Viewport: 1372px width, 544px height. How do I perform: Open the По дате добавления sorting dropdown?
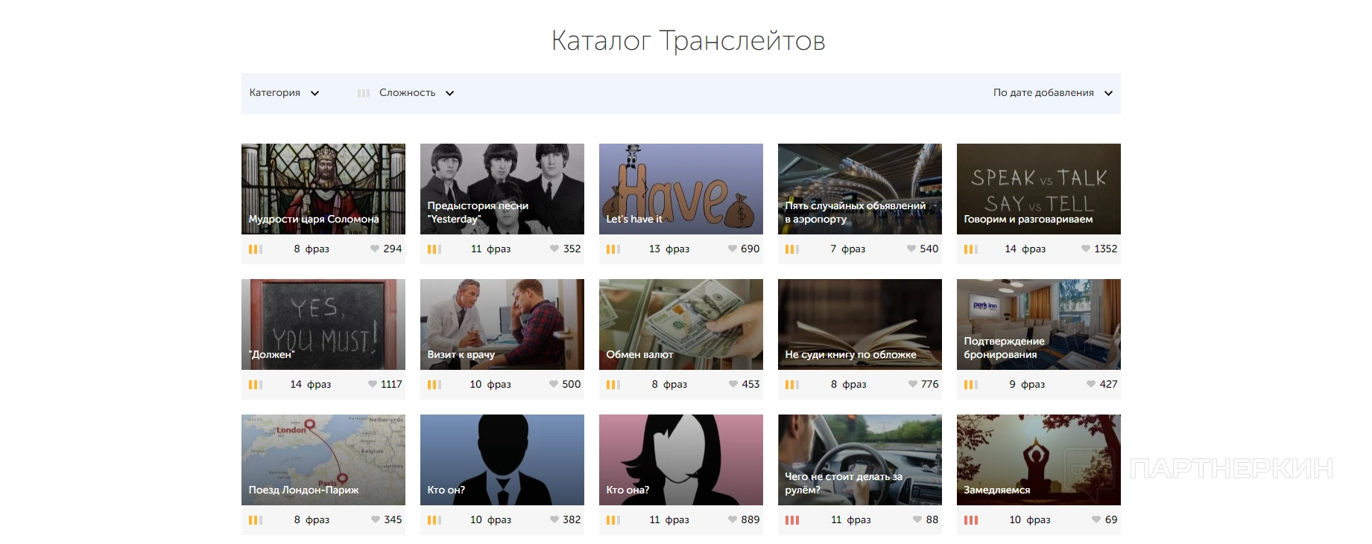click(1052, 93)
